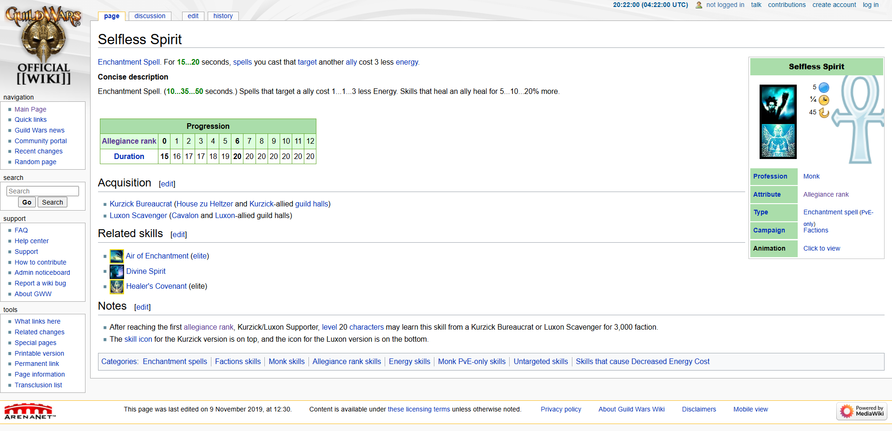This screenshot has width=892, height=431.
Task: Open the Factions campaign link in infobox
Action: coord(816,230)
